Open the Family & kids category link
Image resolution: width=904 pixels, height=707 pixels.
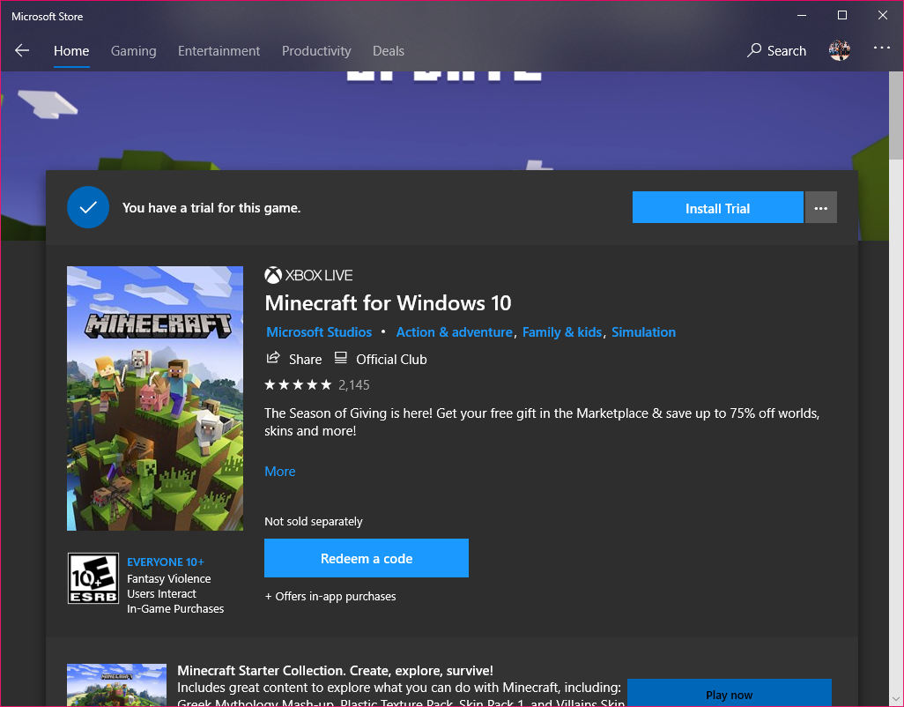tap(561, 332)
